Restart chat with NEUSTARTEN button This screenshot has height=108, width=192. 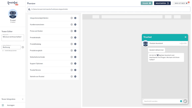point(162,3)
